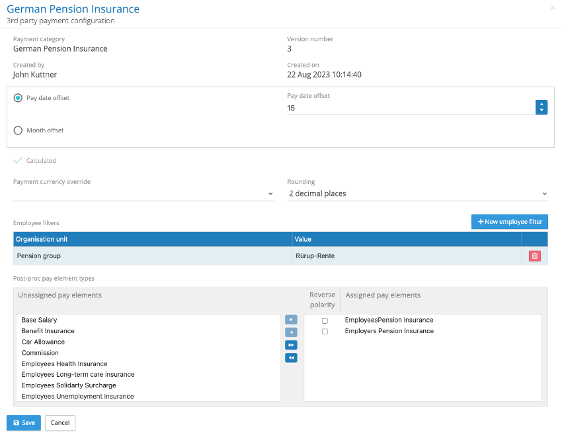Viewport: 562px width, 437px height.
Task: Delete the Pension group filter with trash icon
Action: point(535,256)
